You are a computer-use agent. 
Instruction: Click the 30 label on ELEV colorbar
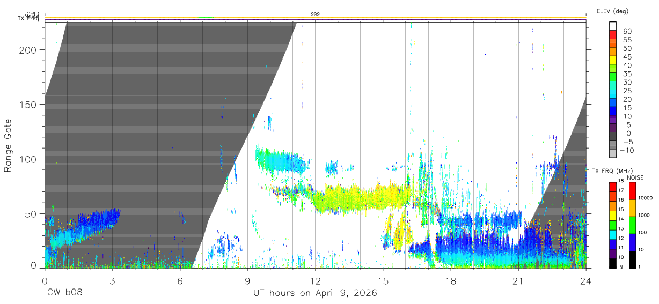pyautogui.click(x=626, y=83)
